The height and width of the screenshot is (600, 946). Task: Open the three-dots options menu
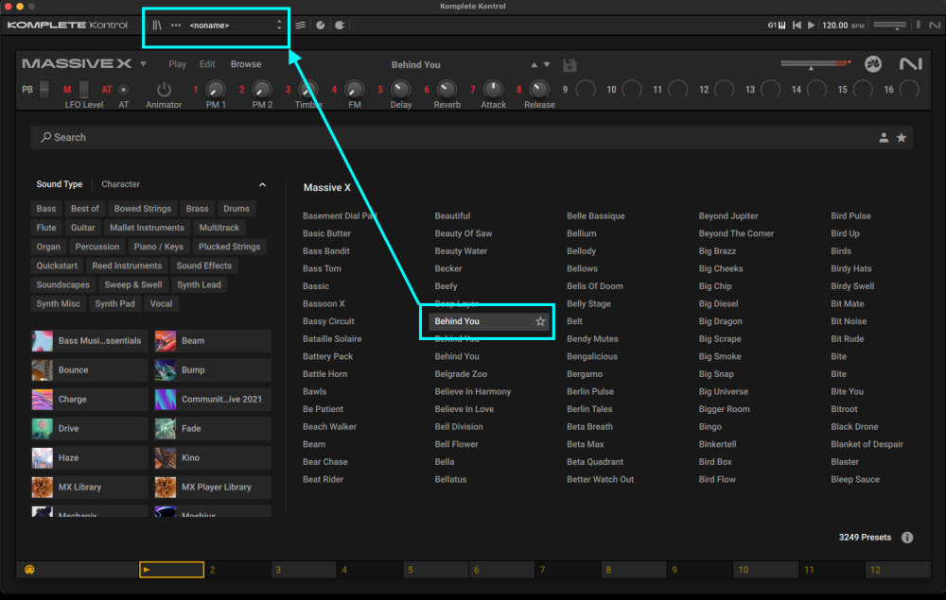click(176, 26)
